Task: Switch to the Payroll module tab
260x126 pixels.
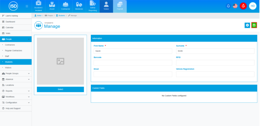Action: click(x=120, y=6)
